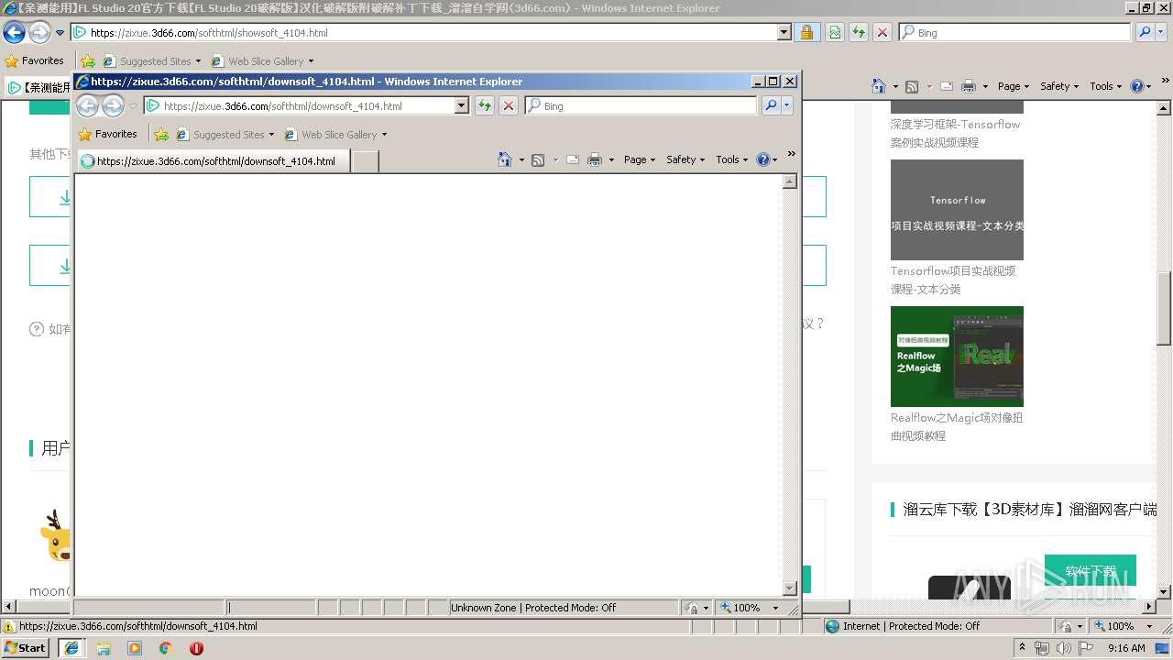Screen dimensions: 1173x660
Task: Click Back button in popup IE window
Action: [87, 106]
